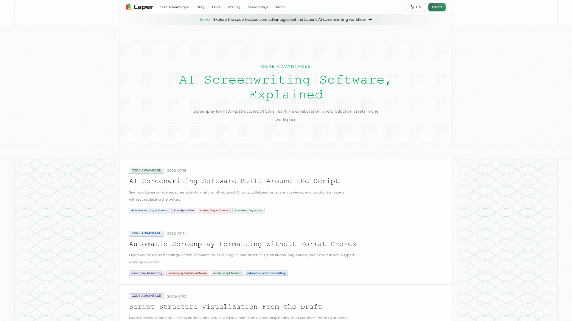The width and height of the screenshot is (572, 321).
Task: Open the Docs nav item
Action: tap(216, 7)
